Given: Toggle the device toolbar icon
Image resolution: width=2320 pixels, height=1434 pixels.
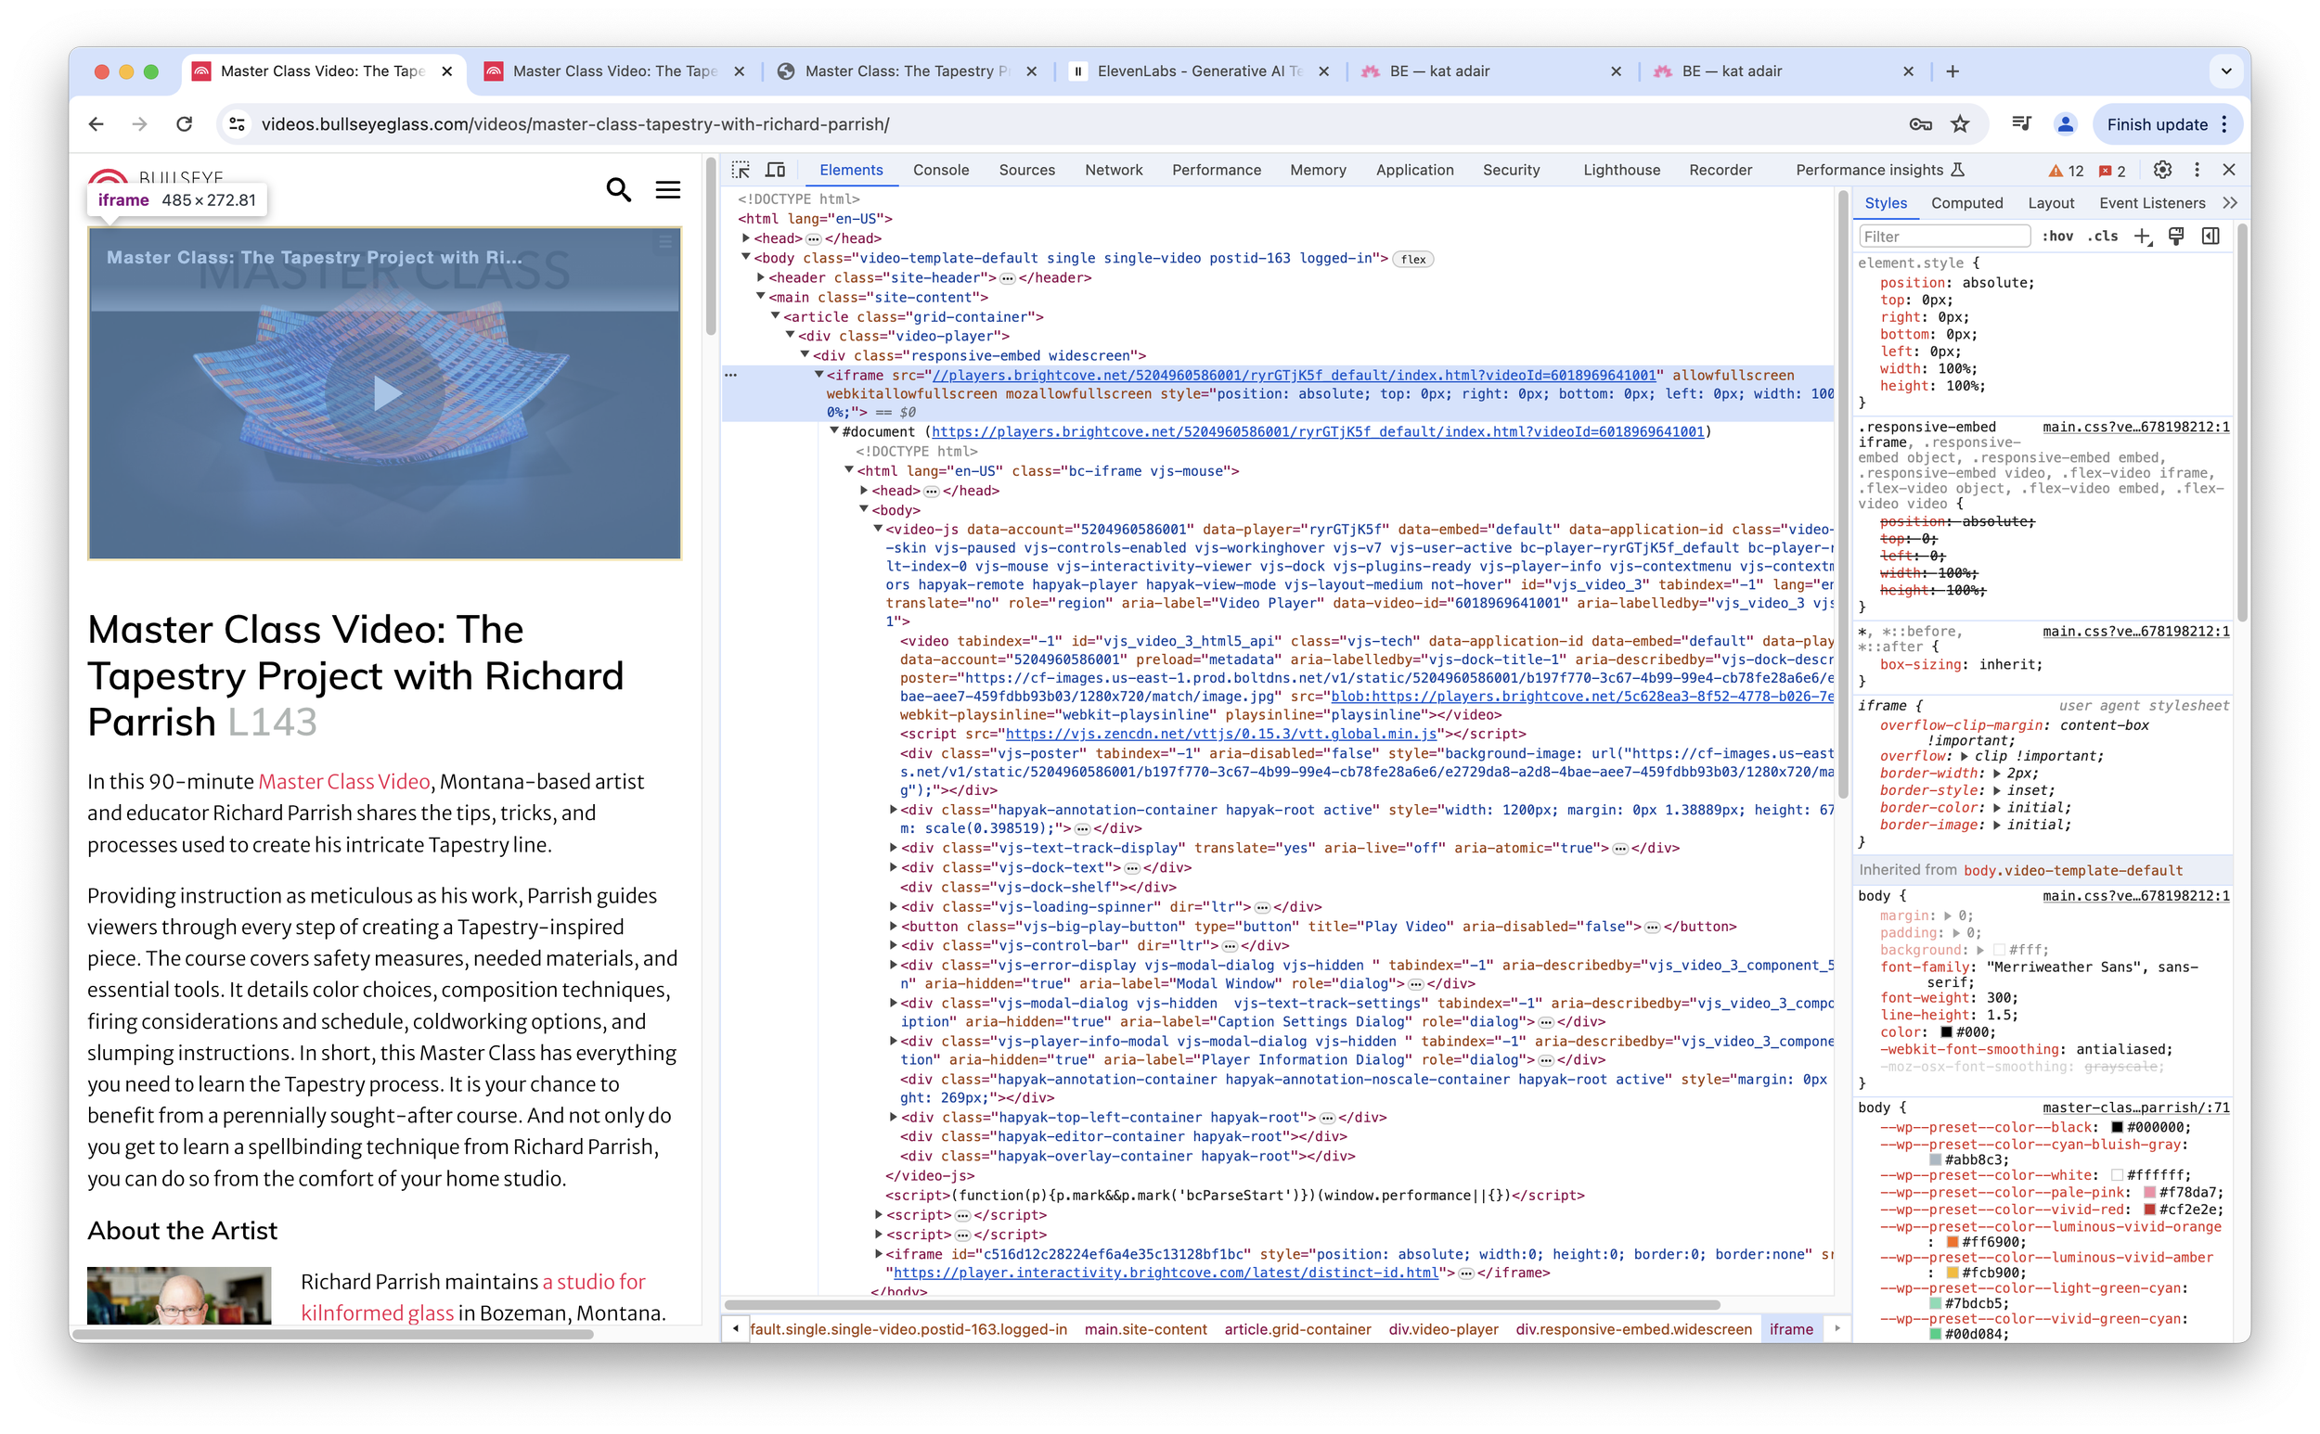Looking at the screenshot, I should point(775,170).
